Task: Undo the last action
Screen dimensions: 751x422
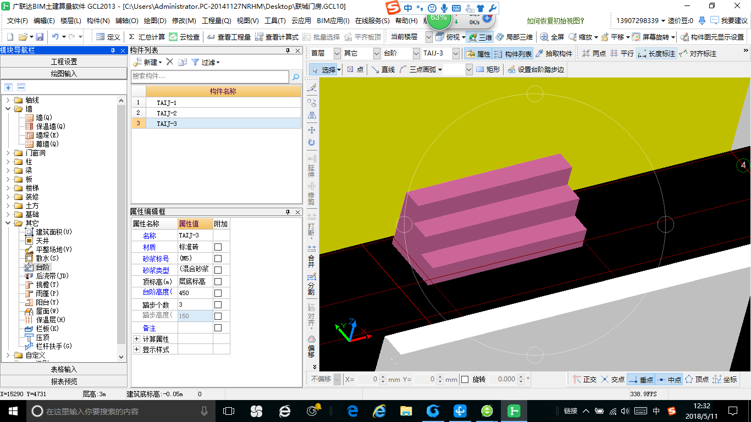Action: tap(55, 37)
